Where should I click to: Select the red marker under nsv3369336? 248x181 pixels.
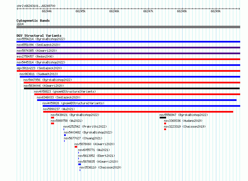click(x=165, y=123)
